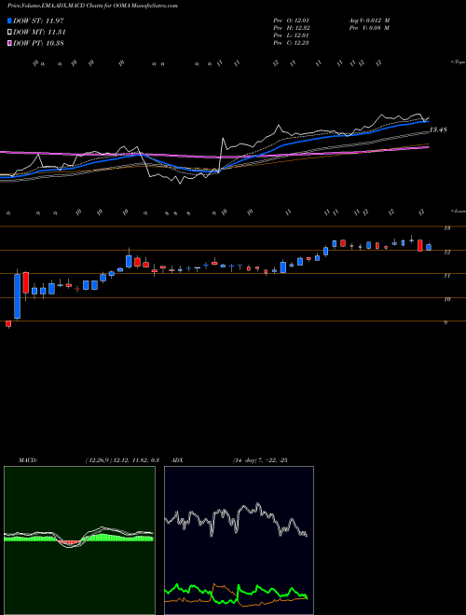Click the first red candle below the 9 line

point(8,323)
